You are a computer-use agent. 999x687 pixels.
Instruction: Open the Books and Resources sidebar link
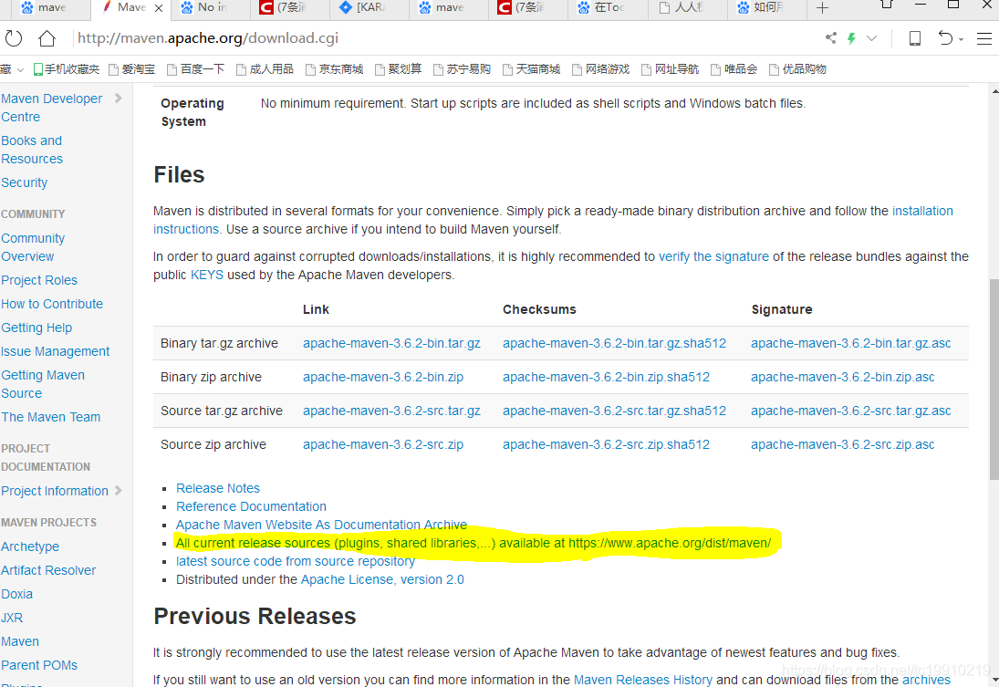tap(32, 150)
